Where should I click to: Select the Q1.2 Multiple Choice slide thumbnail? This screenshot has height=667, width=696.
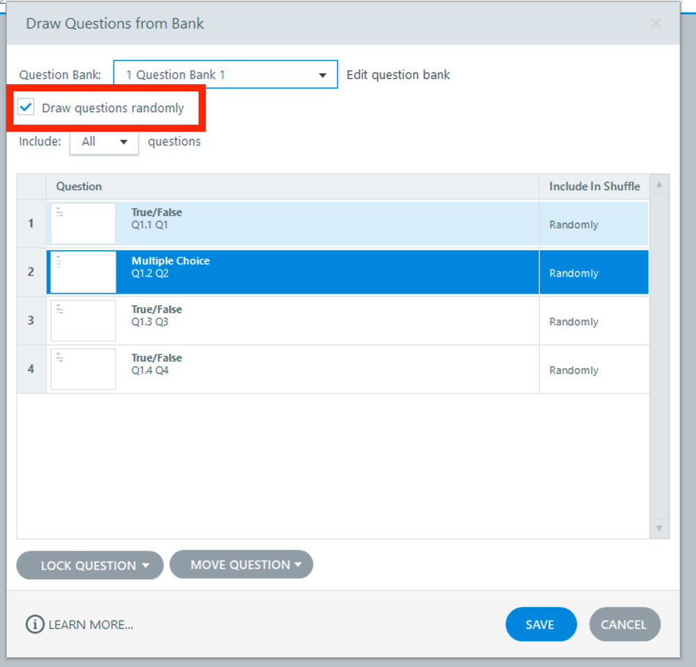[x=84, y=272]
